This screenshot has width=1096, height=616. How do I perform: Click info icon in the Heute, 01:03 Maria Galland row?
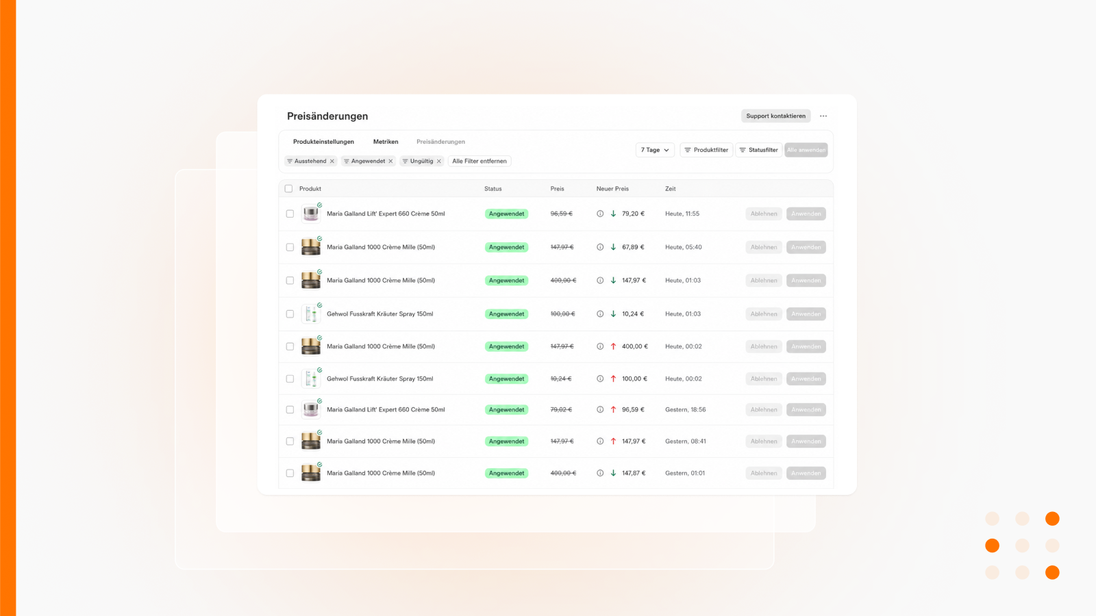click(x=600, y=281)
